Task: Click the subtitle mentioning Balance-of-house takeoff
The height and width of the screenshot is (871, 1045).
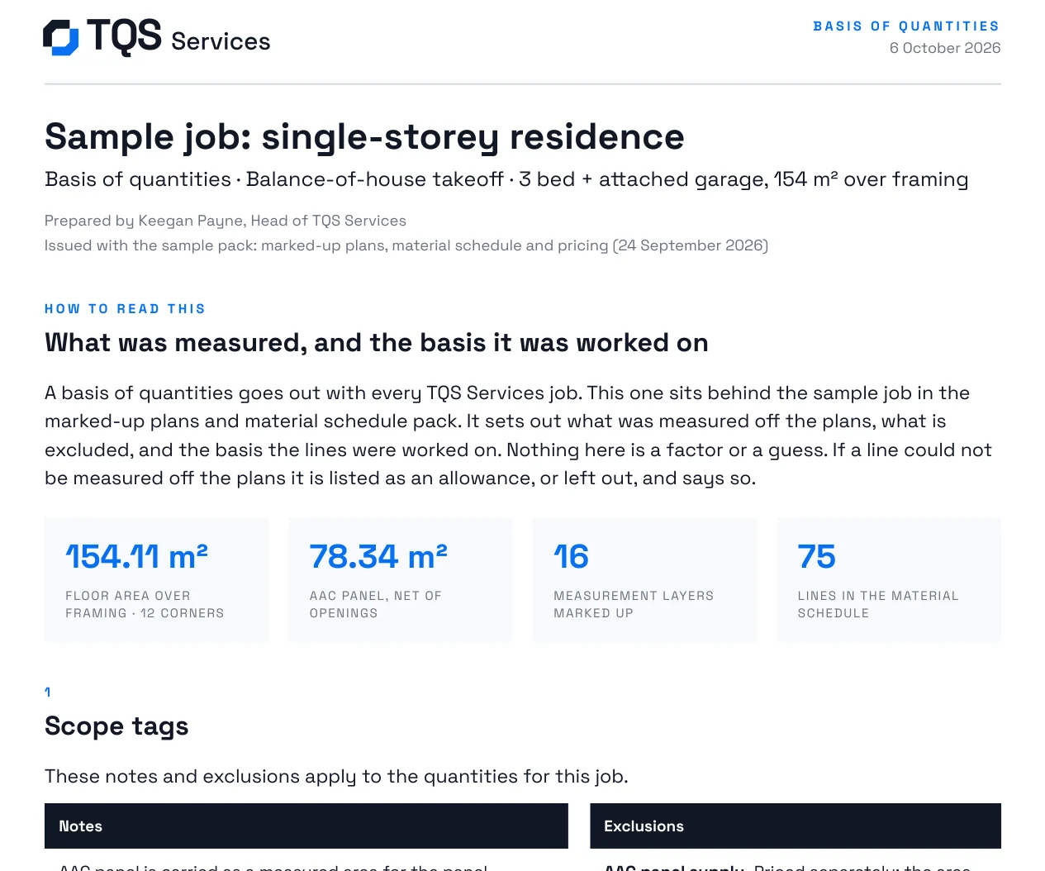Action: point(506,179)
